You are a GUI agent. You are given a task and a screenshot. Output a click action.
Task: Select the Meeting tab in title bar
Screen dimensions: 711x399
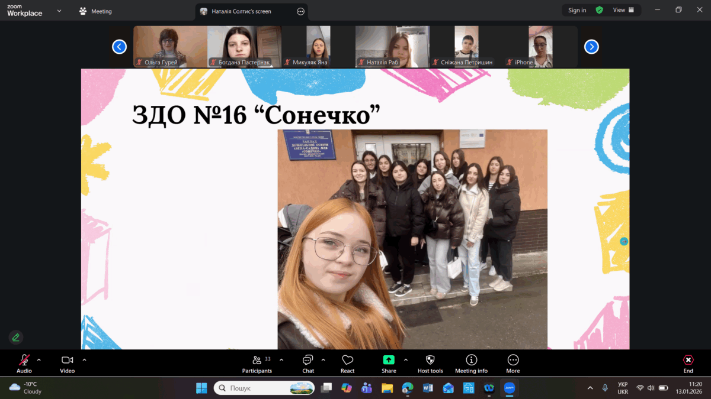click(x=95, y=11)
